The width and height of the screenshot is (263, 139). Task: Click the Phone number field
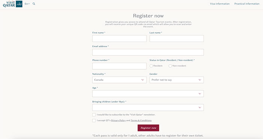click(119, 66)
